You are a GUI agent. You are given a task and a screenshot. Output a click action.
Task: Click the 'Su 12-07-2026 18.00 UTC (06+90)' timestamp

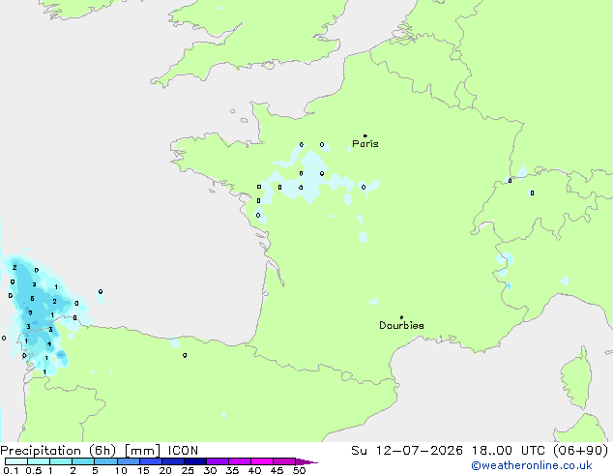coord(480,451)
